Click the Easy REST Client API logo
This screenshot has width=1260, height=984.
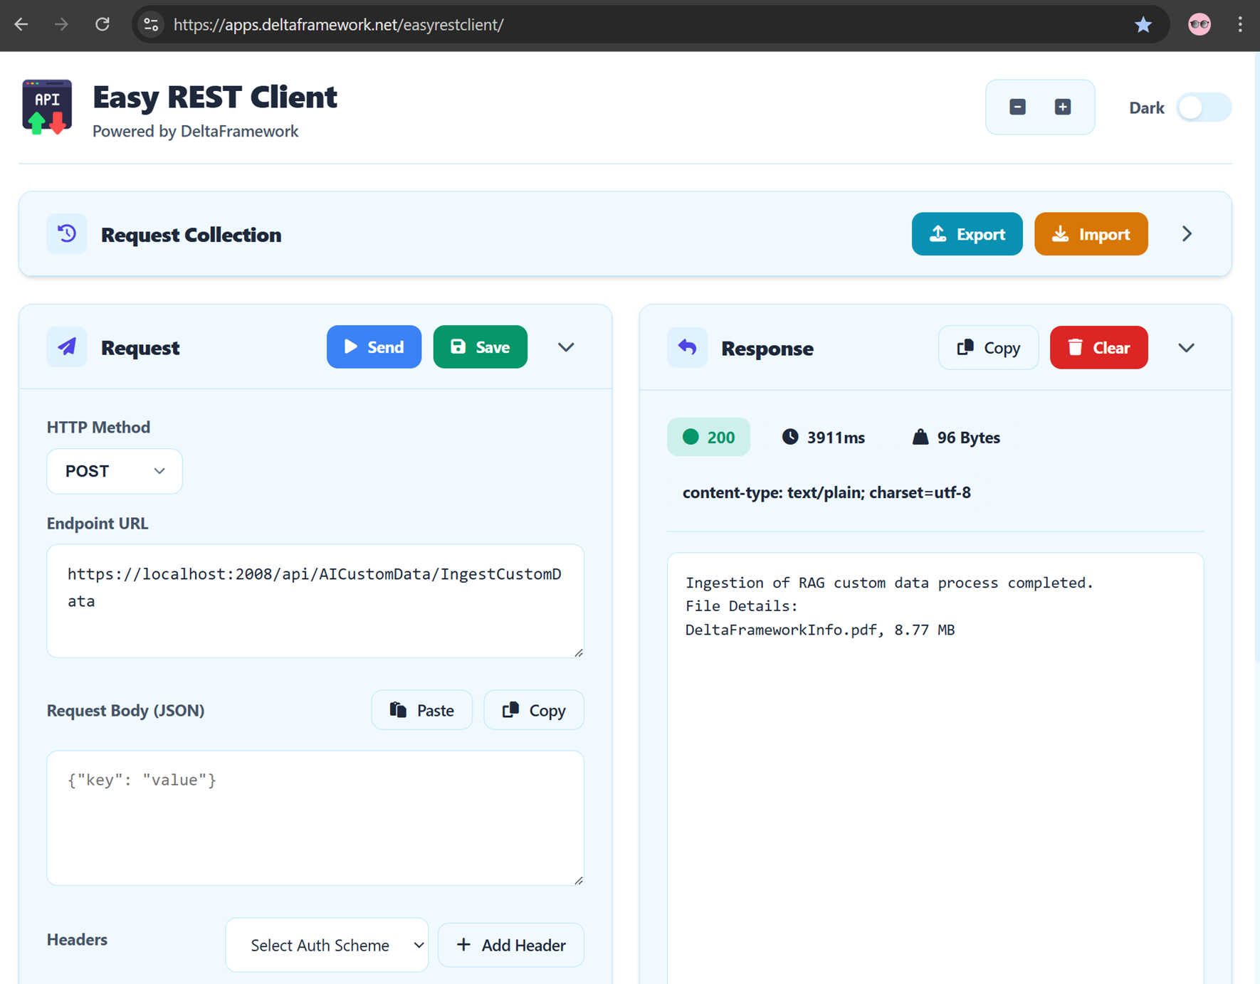(47, 107)
